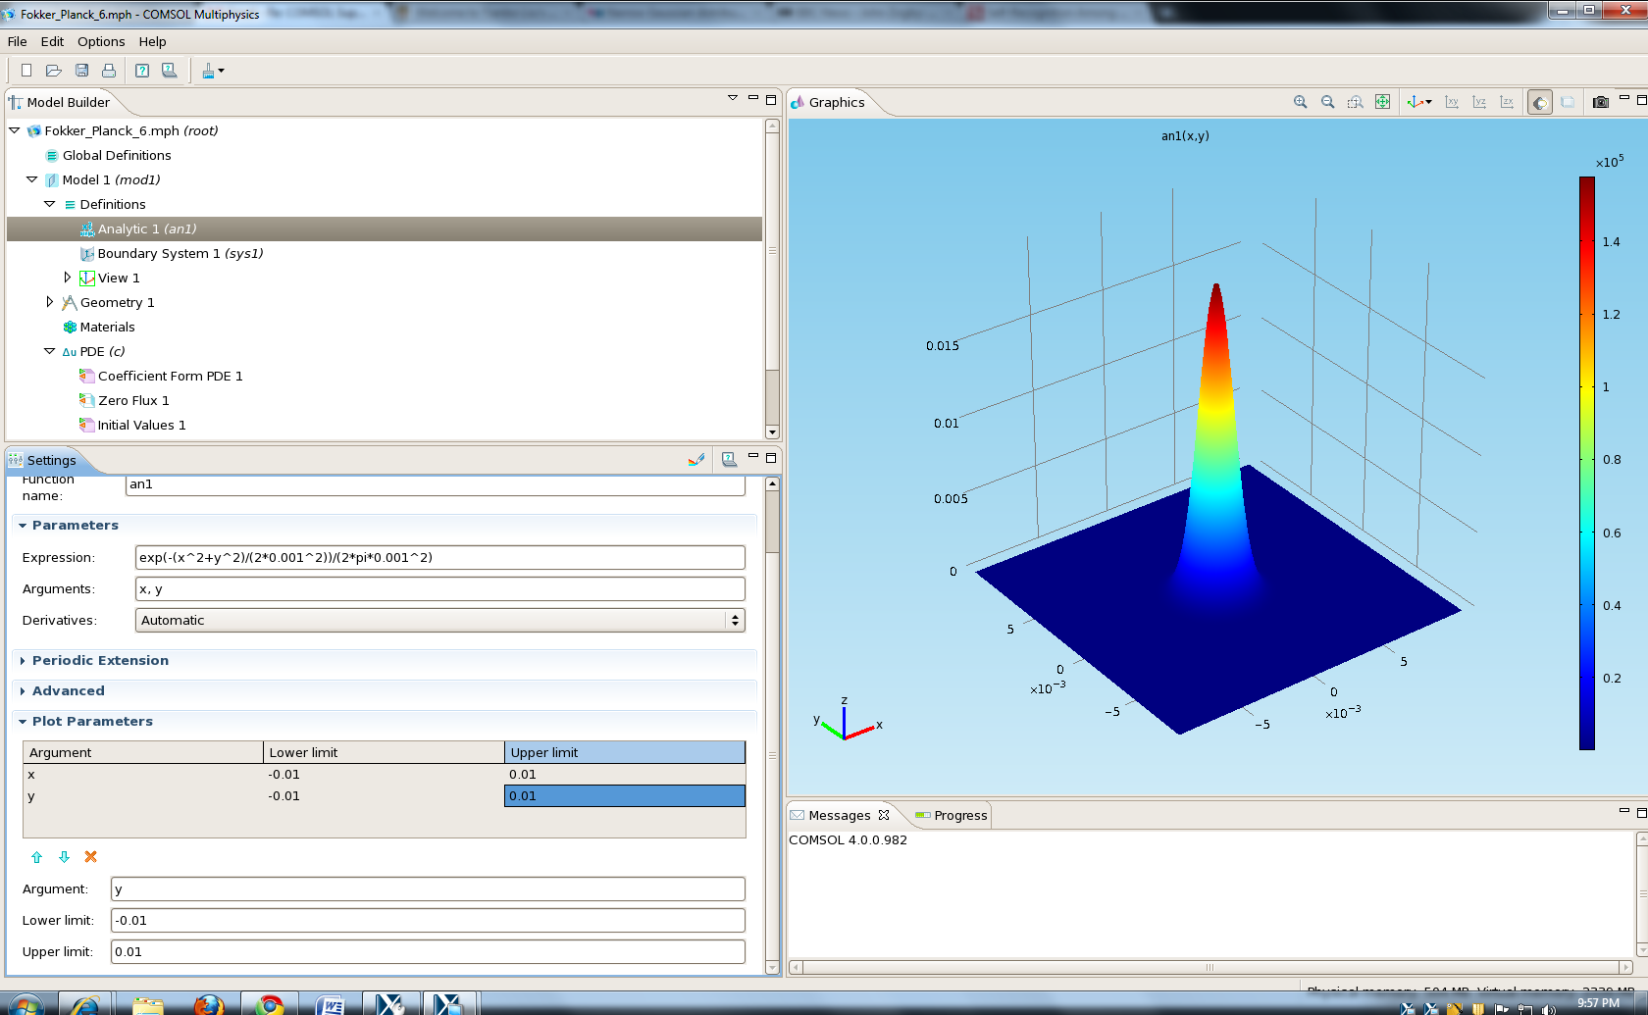This screenshot has width=1648, height=1015.
Task: Select Coefficient Form PDE 1 in tree
Action: (x=170, y=376)
